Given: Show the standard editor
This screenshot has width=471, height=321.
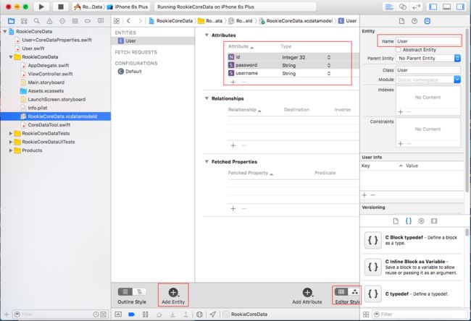Looking at the screenshot, I should (x=389, y=7).
